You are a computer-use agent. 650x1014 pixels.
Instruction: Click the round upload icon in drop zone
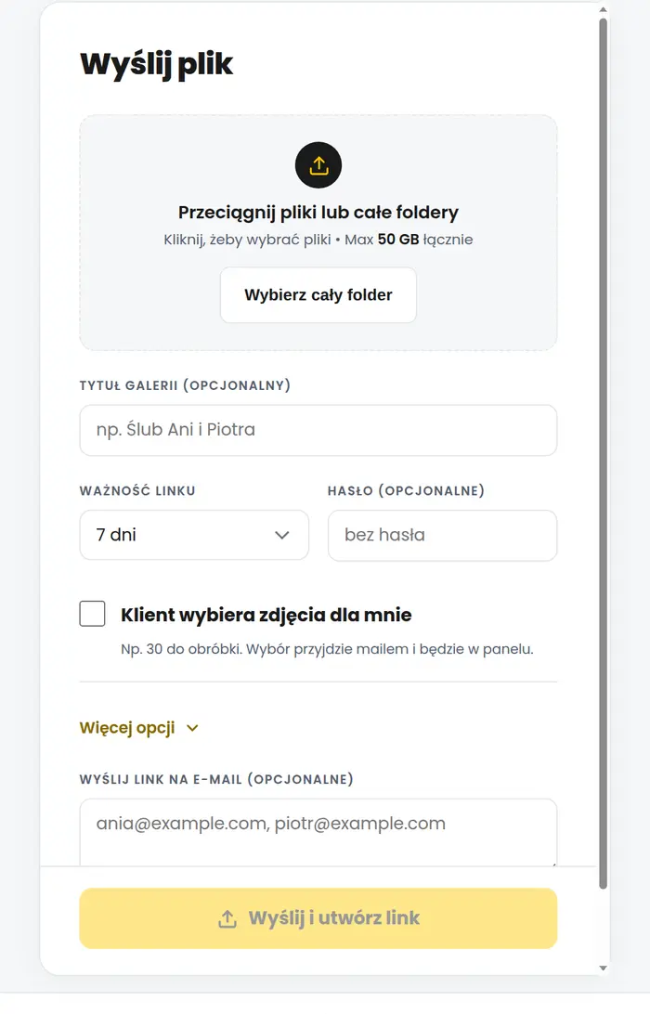click(x=318, y=165)
